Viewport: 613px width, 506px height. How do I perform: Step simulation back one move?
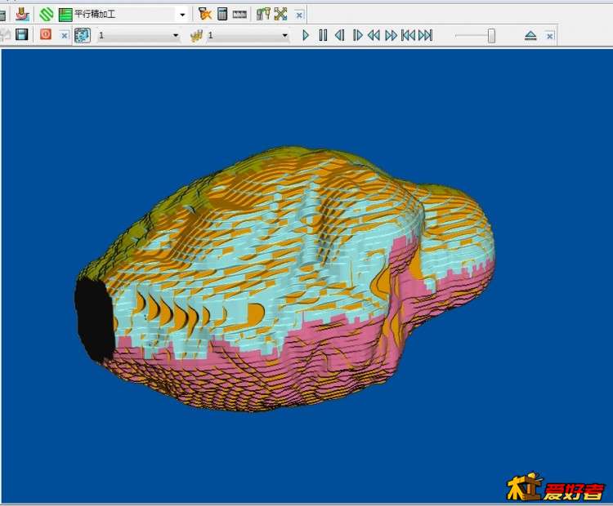click(x=340, y=36)
